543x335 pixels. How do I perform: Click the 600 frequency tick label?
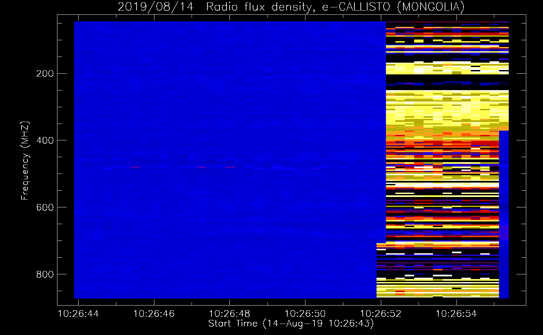45,207
